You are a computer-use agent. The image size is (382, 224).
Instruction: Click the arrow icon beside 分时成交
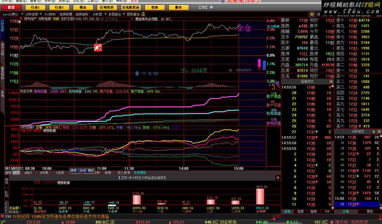point(374,132)
